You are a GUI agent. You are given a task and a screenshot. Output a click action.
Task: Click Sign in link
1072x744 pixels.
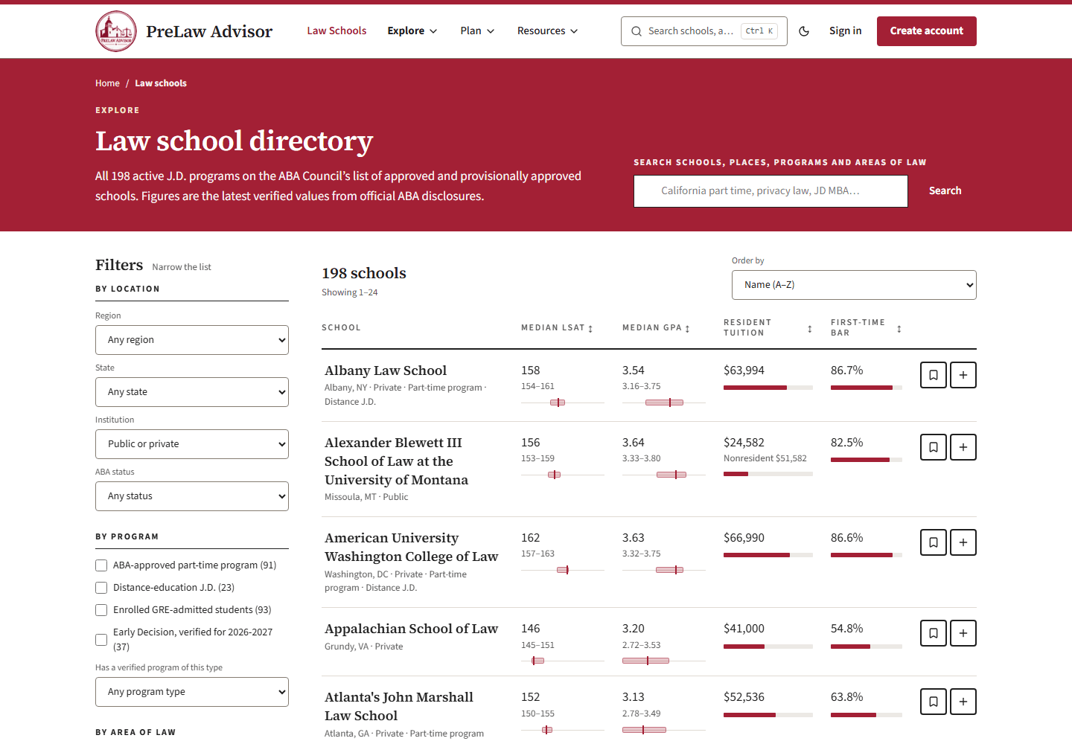[x=846, y=31]
